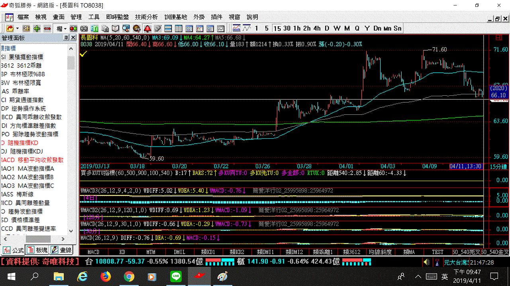
Task: Open the 工具 menu
Action: (x=94, y=17)
